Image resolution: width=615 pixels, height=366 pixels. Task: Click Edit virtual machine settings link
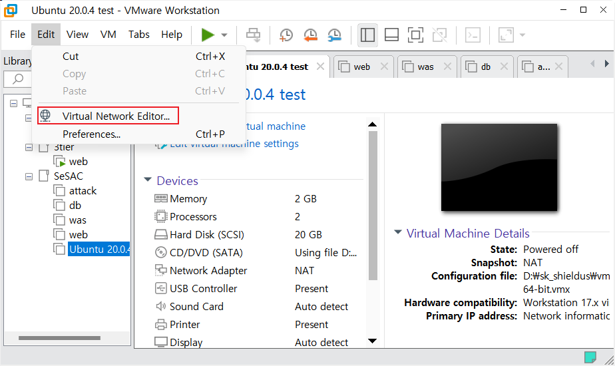pyautogui.click(x=234, y=144)
